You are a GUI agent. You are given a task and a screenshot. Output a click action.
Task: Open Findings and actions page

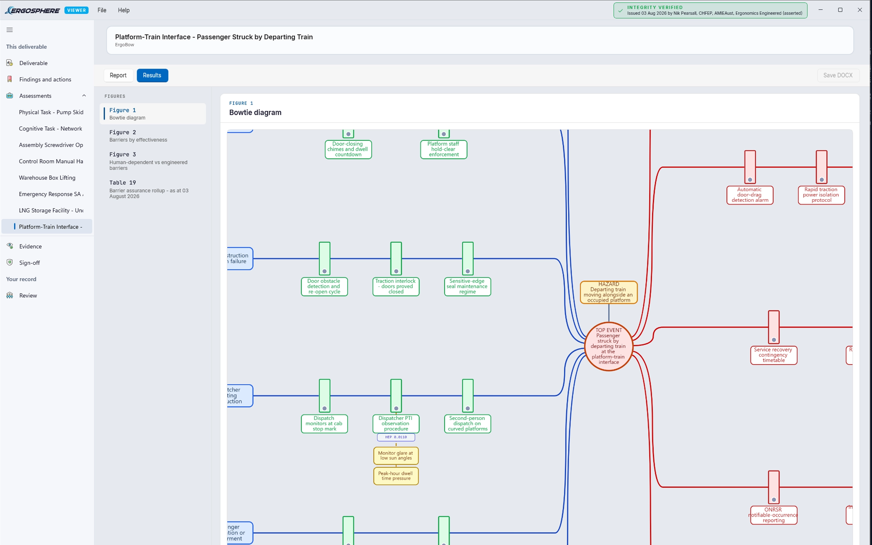pyautogui.click(x=45, y=79)
